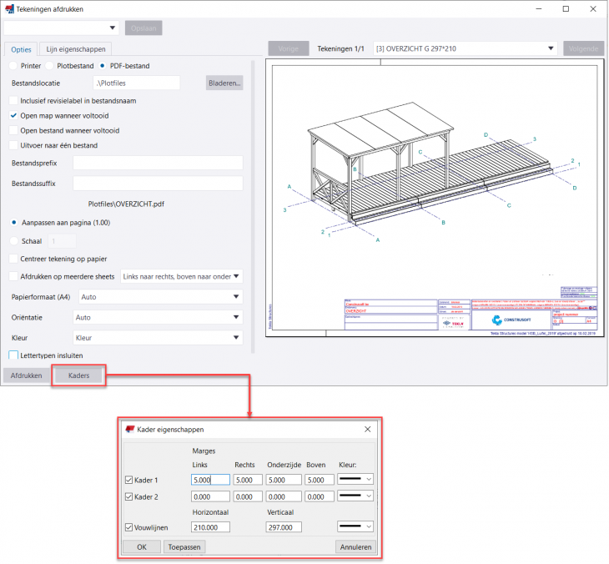Screen dimensions: 609x564
Task: Select the Opties tab
Action: tap(21, 49)
